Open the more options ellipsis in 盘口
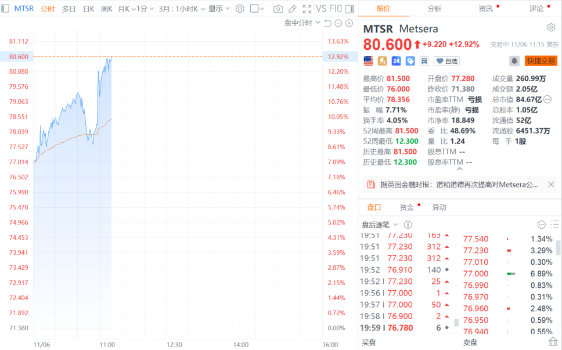 pyautogui.click(x=542, y=225)
